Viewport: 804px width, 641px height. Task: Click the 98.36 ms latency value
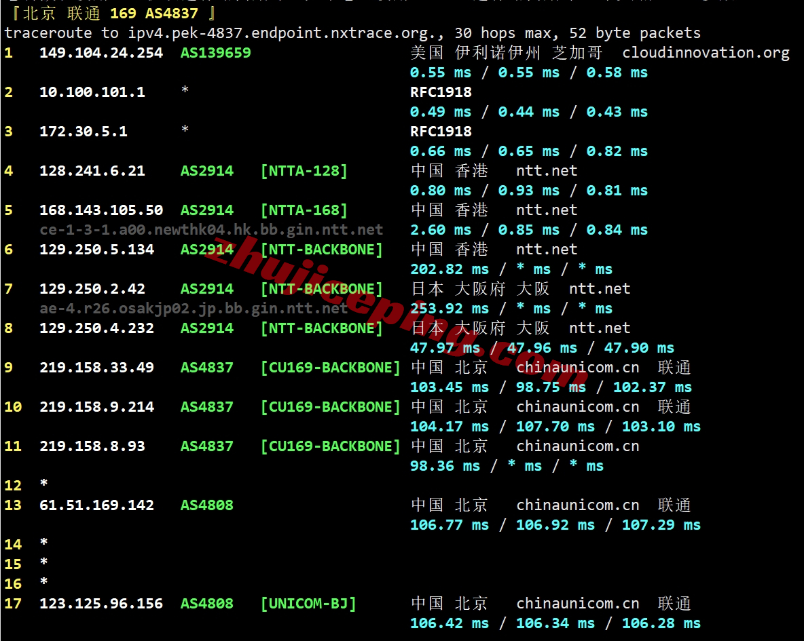point(445,466)
